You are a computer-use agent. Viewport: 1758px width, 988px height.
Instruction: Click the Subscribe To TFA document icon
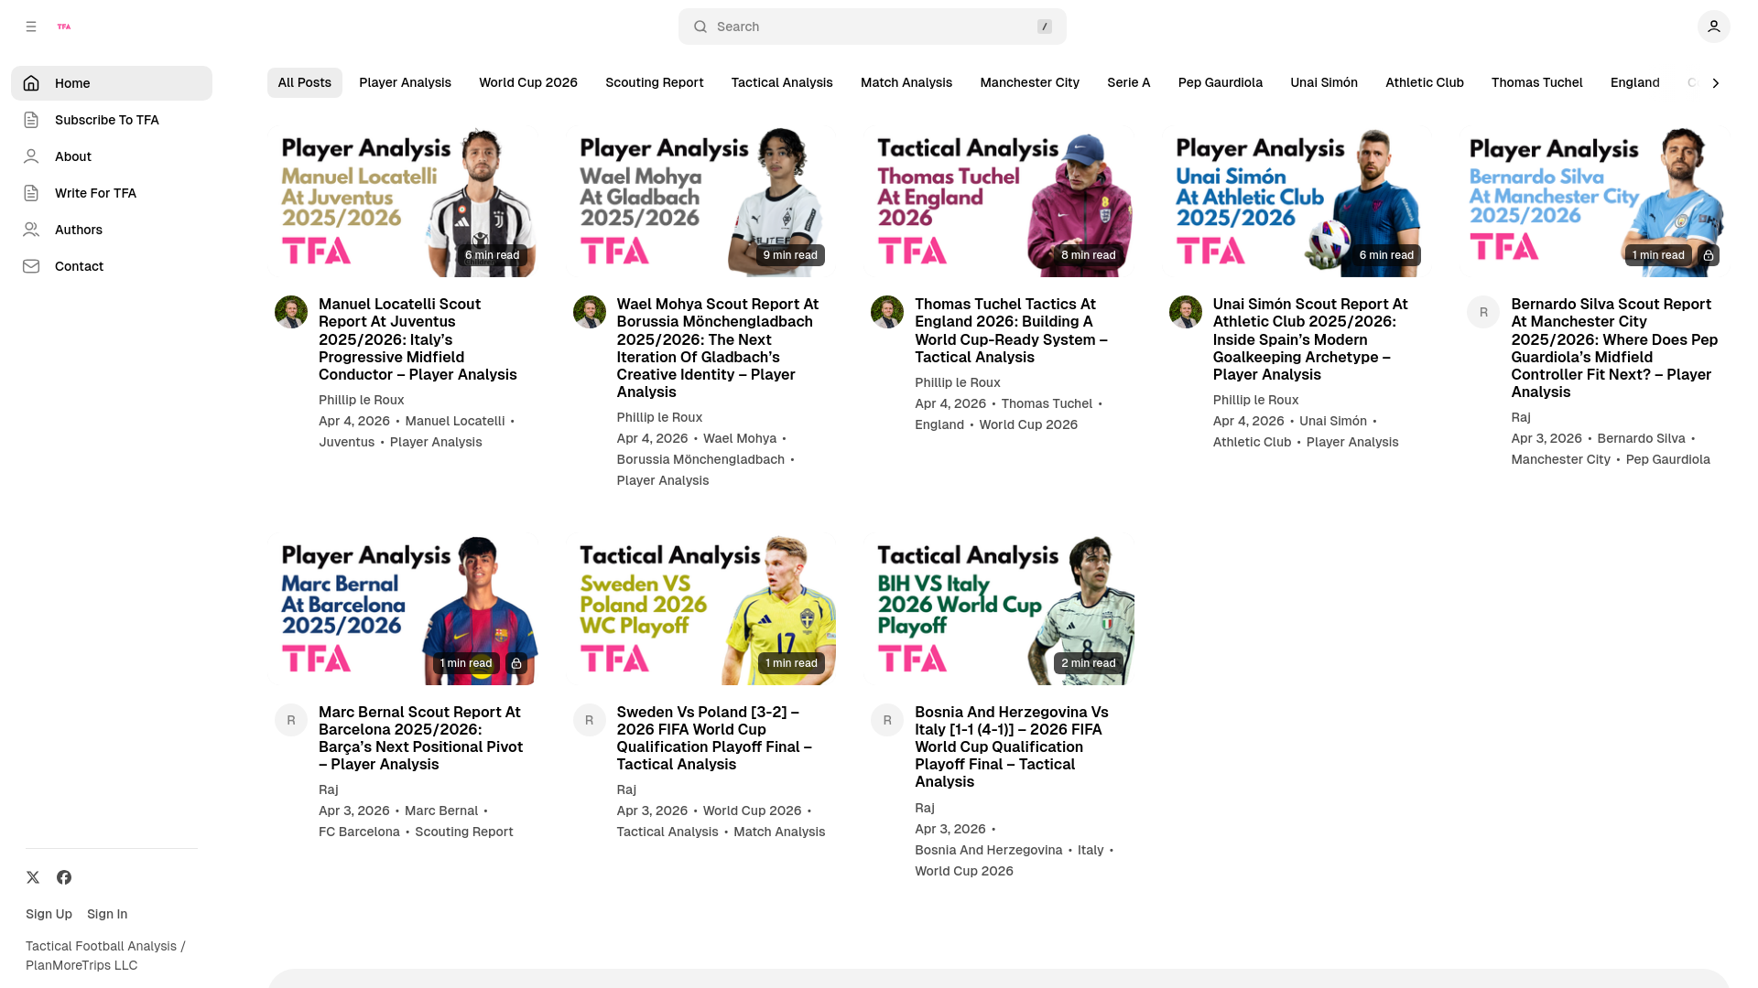[x=31, y=120]
